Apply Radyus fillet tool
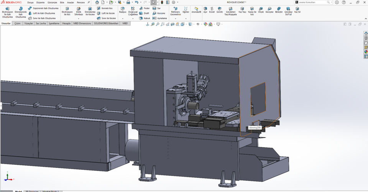 [x=123, y=10]
